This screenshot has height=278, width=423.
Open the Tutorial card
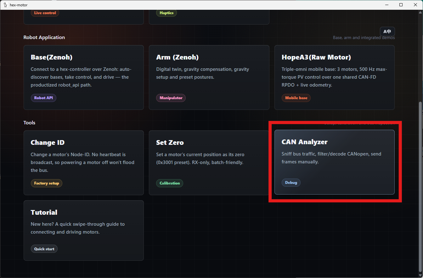pos(84,230)
